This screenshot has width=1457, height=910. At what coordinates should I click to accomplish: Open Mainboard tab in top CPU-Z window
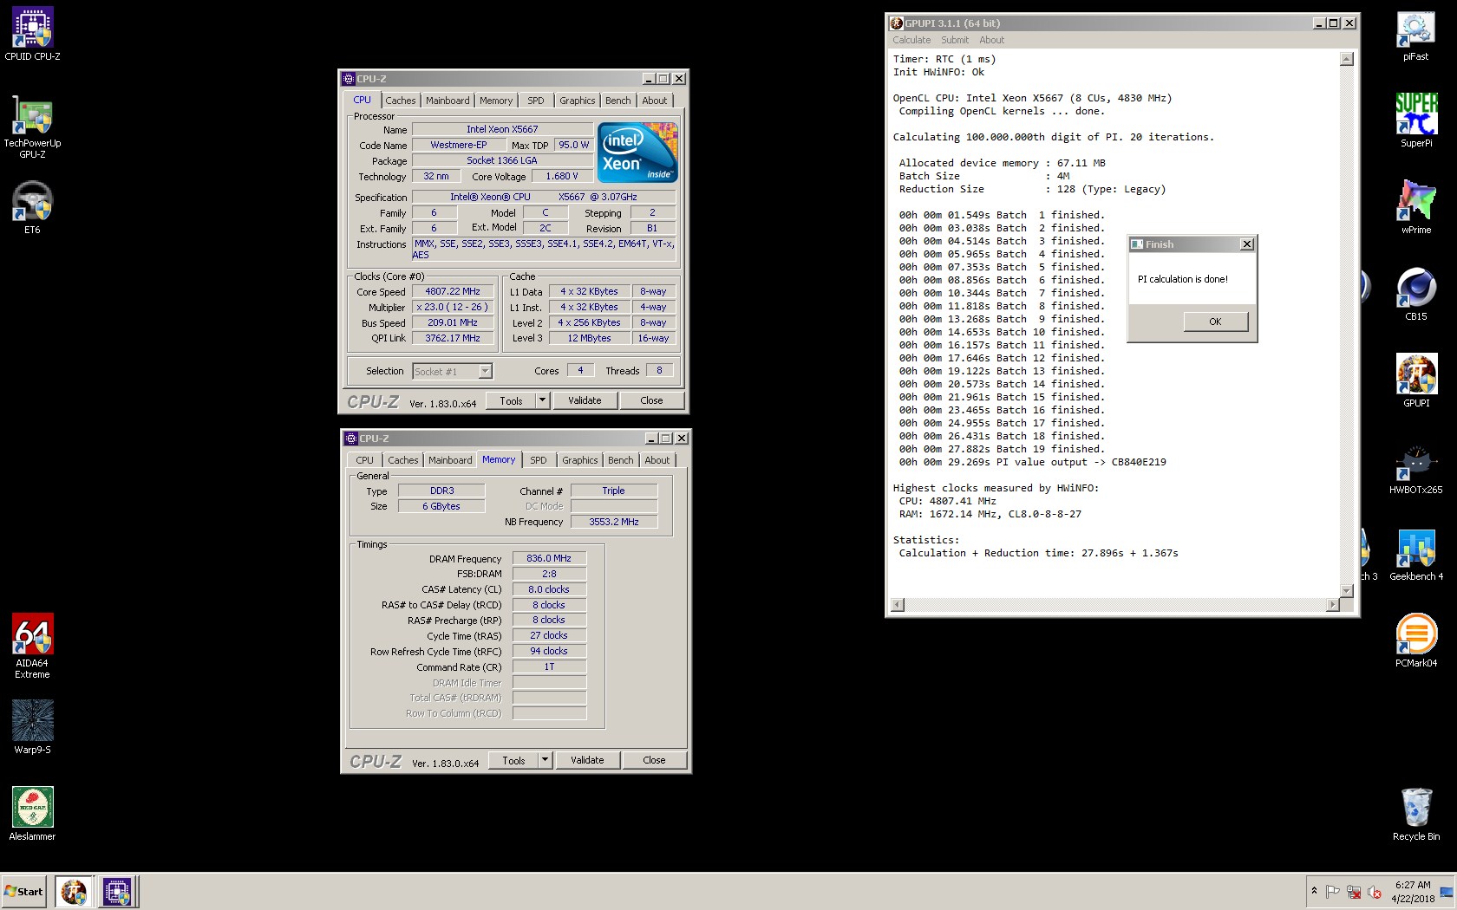(x=448, y=101)
